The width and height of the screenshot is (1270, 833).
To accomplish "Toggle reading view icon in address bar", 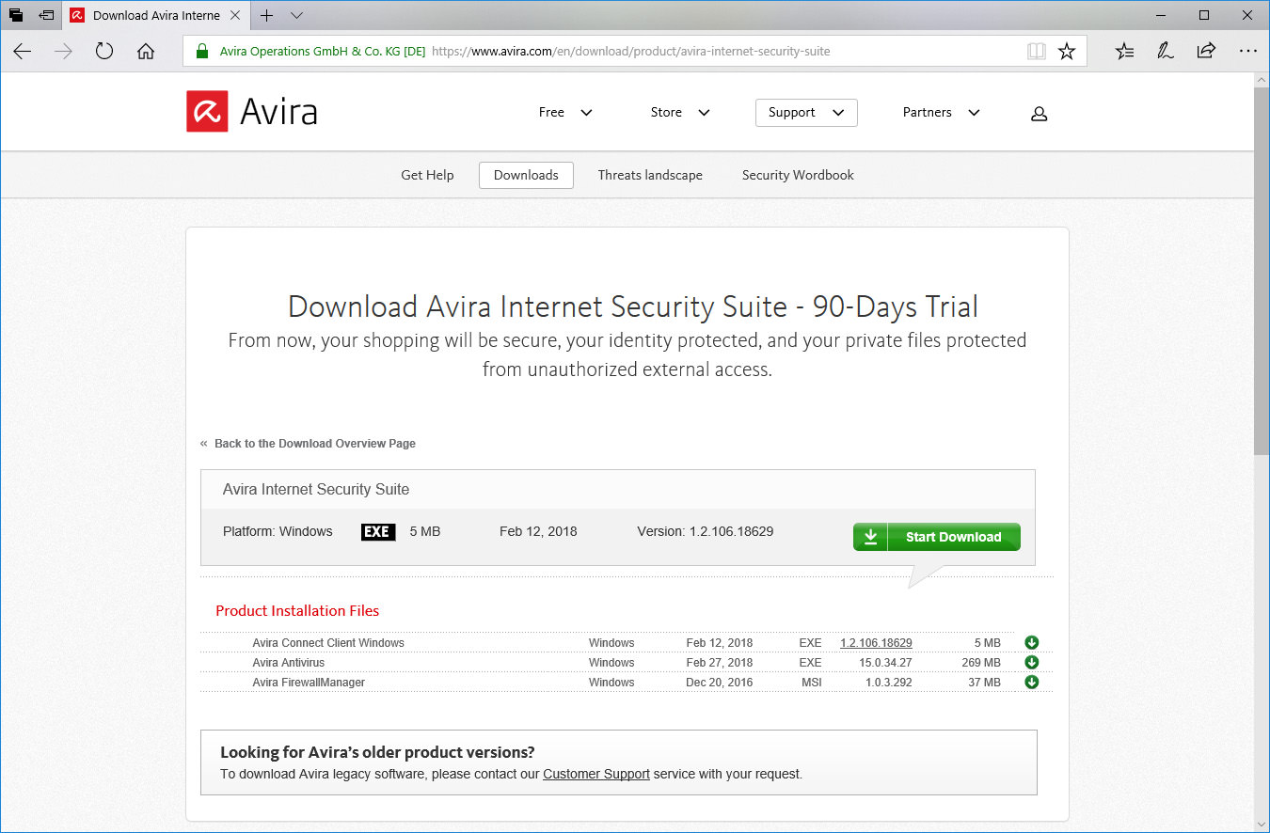I will pyautogui.click(x=1036, y=52).
